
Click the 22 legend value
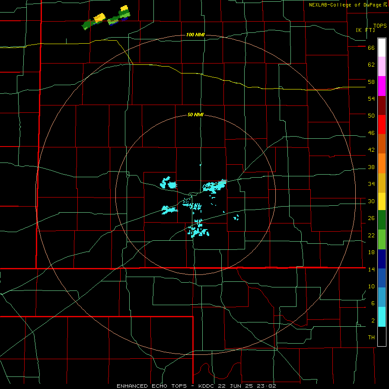371,236
